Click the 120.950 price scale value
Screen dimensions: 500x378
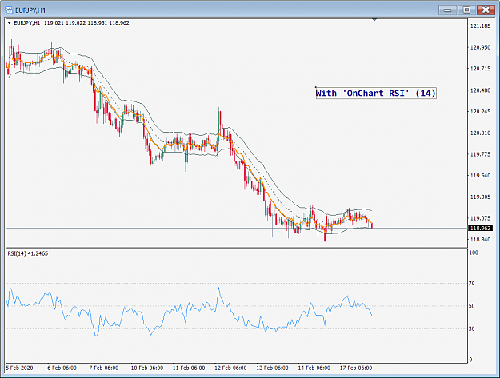tap(481, 47)
